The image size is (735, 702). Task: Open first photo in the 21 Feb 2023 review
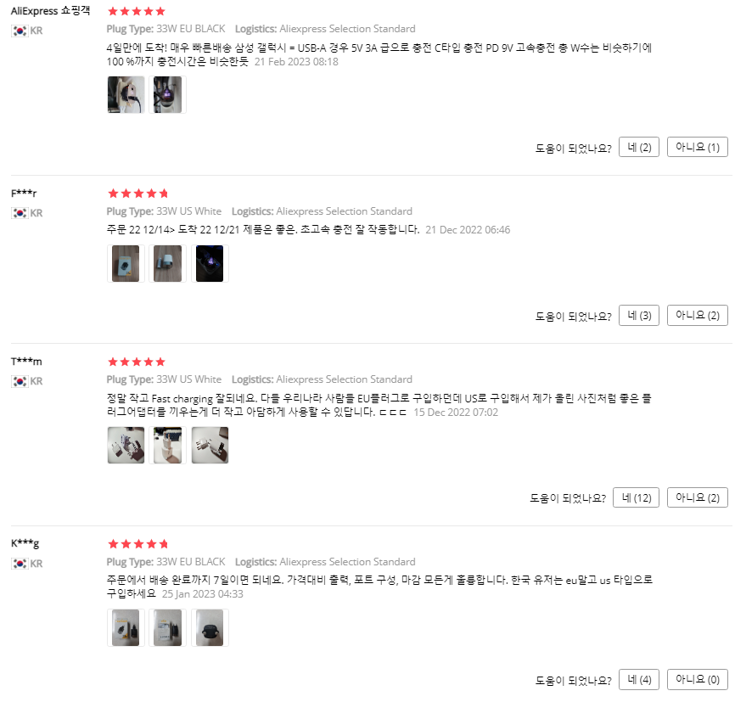click(x=126, y=94)
